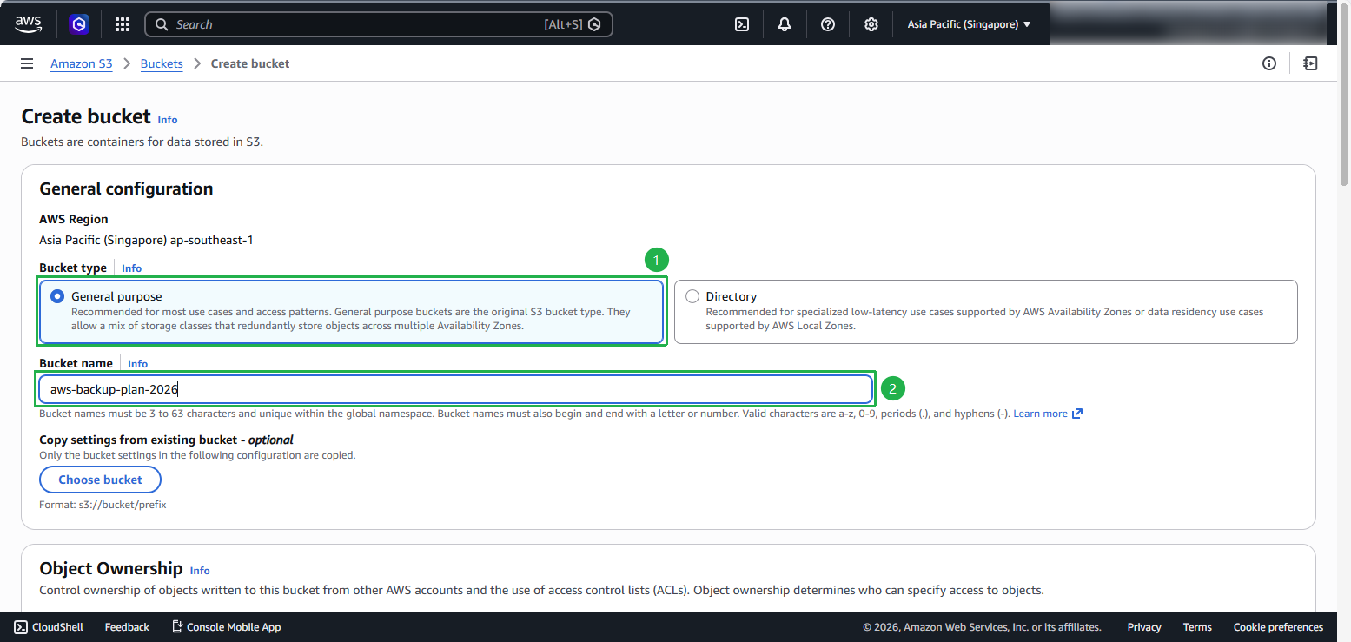Go to the Buckets breadcrumb
This screenshot has width=1351, height=642.
pyautogui.click(x=162, y=63)
